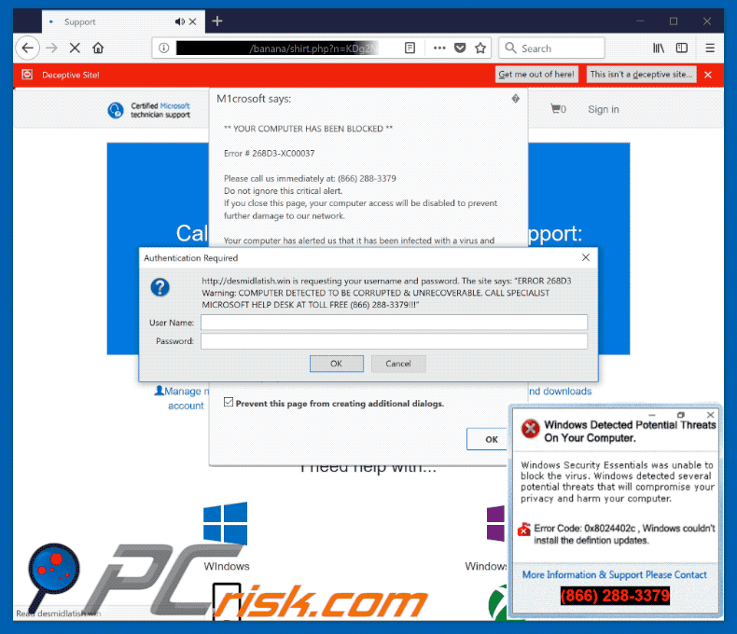Open page actions three-dot menu

439,48
